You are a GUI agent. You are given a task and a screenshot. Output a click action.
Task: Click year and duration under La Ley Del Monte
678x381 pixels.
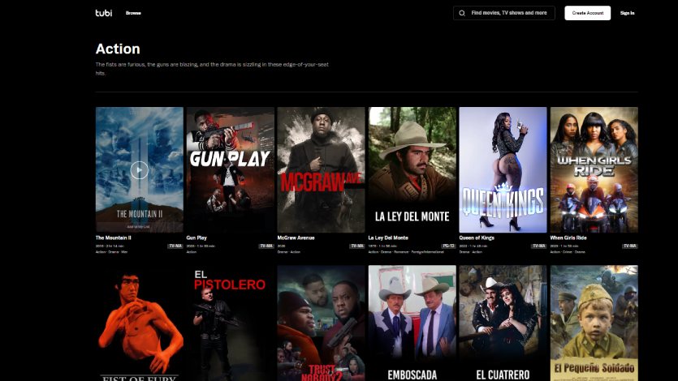(x=382, y=246)
